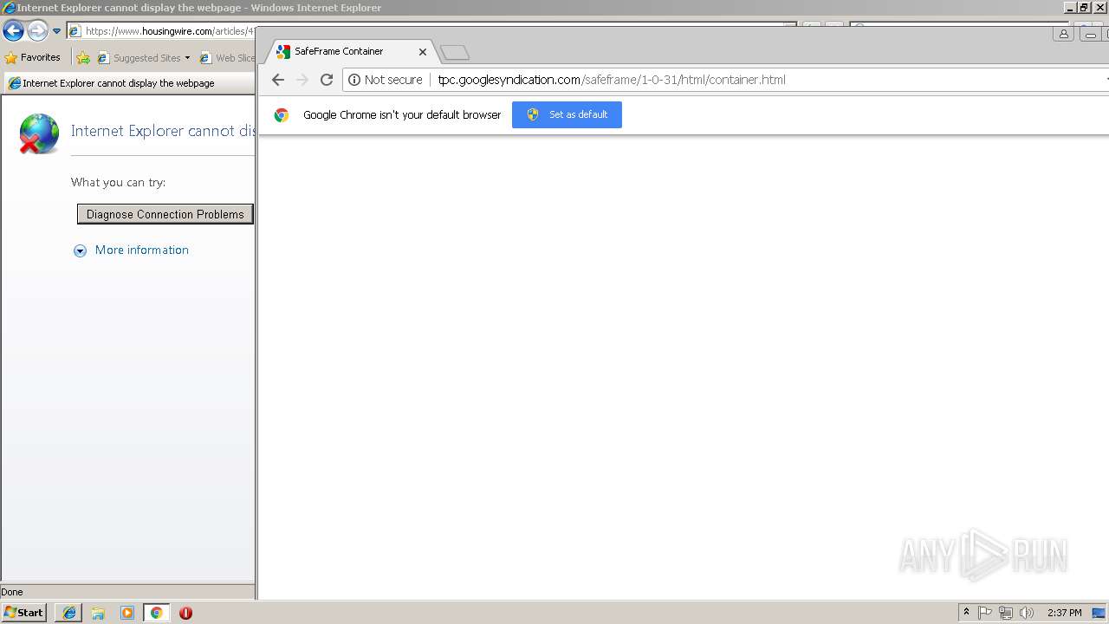Image resolution: width=1109 pixels, height=624 pixels.
Task: Open a new Chrome tab
Action: [455, 53]
